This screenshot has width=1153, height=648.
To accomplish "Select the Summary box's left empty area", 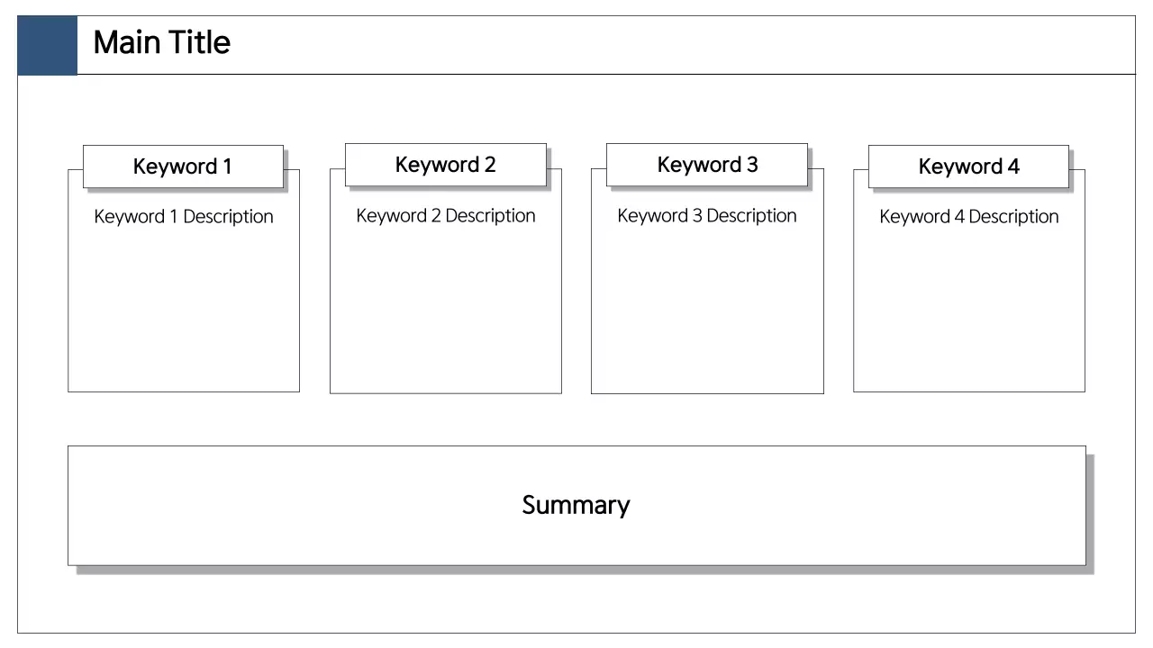I will [x=225, y=505].
